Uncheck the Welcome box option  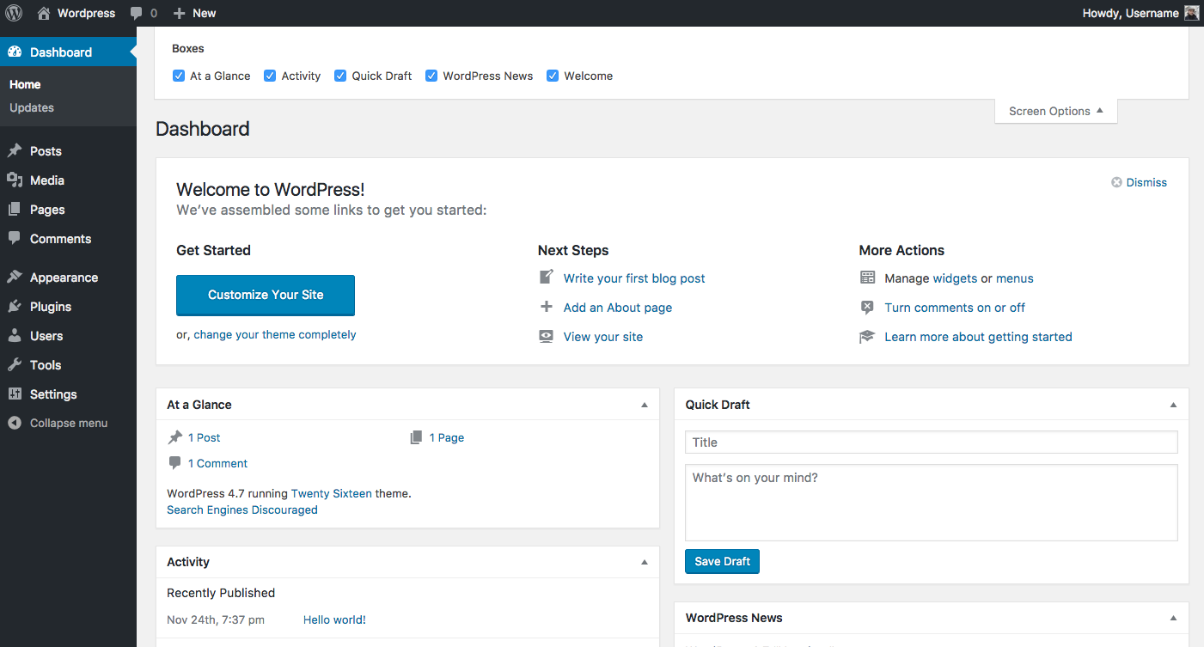(553, 76)
